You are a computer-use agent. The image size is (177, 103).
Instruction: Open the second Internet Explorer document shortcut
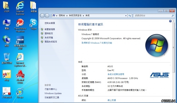click(x=20, y=60)
